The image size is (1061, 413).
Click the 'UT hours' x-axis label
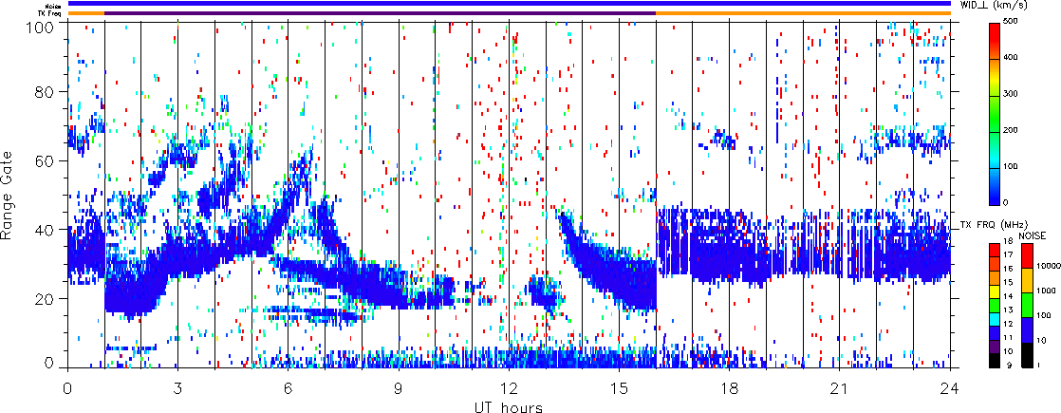509,406
